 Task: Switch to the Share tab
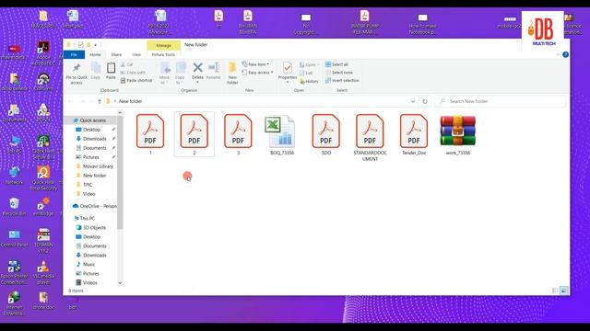pos(116,55)
